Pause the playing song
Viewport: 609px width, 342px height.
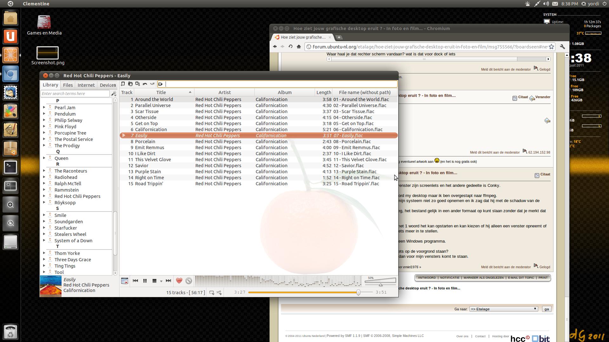click(x=145, y=281)
